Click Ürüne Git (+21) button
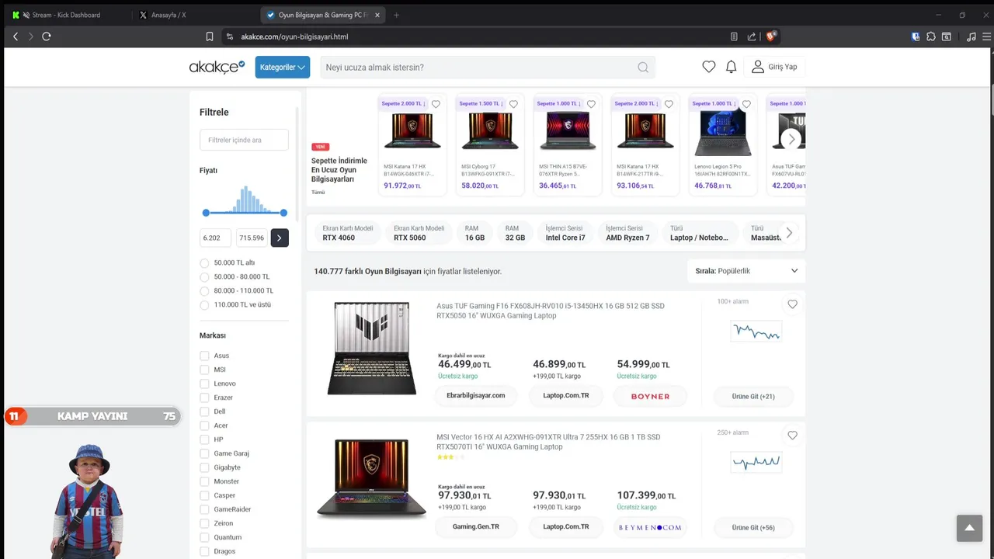The width and height of the screenshot is (994, 559). (753, 396)
